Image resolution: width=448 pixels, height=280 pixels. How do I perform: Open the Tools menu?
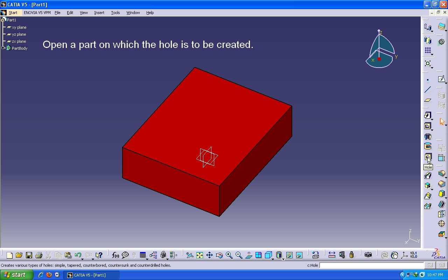click(x=115, y=13)
